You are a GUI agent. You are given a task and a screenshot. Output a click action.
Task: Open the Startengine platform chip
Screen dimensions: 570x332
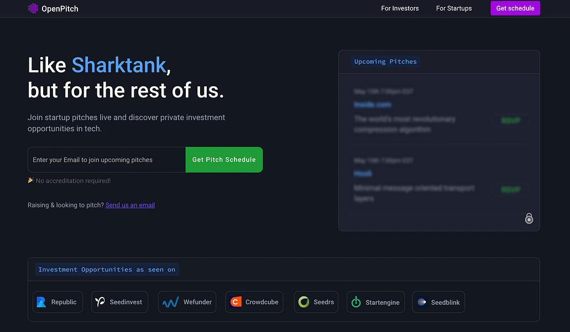click(376, 302)
